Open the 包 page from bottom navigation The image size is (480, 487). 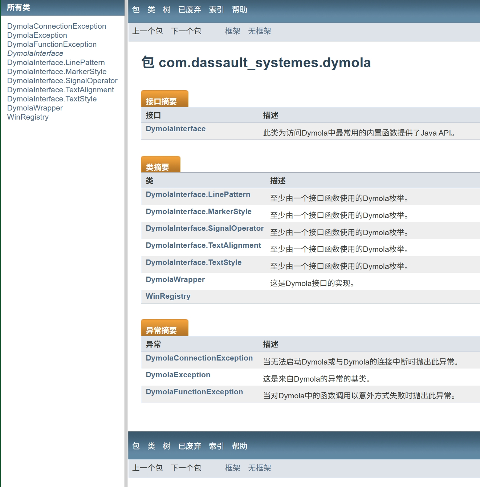click(136, 446)
